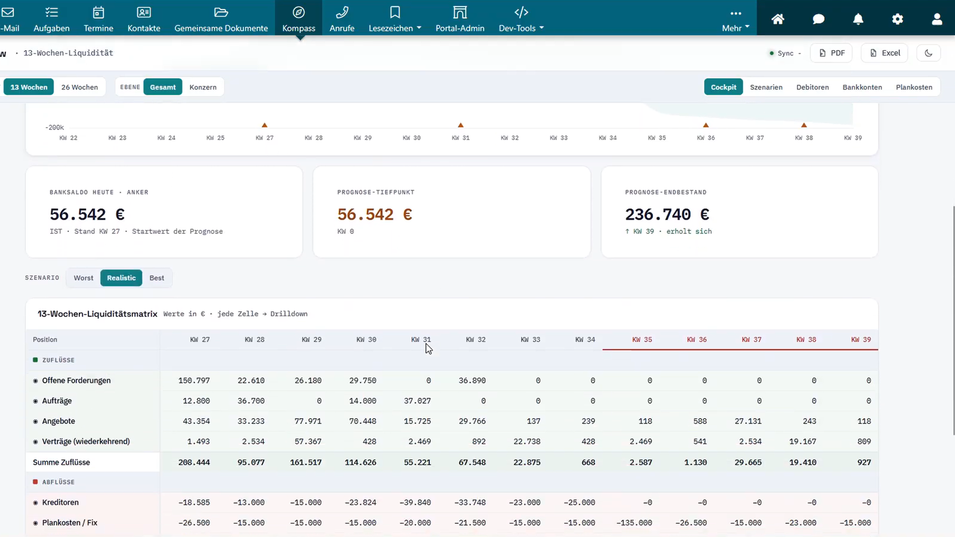
Task: Open chat messages icon
Action: 818,19
